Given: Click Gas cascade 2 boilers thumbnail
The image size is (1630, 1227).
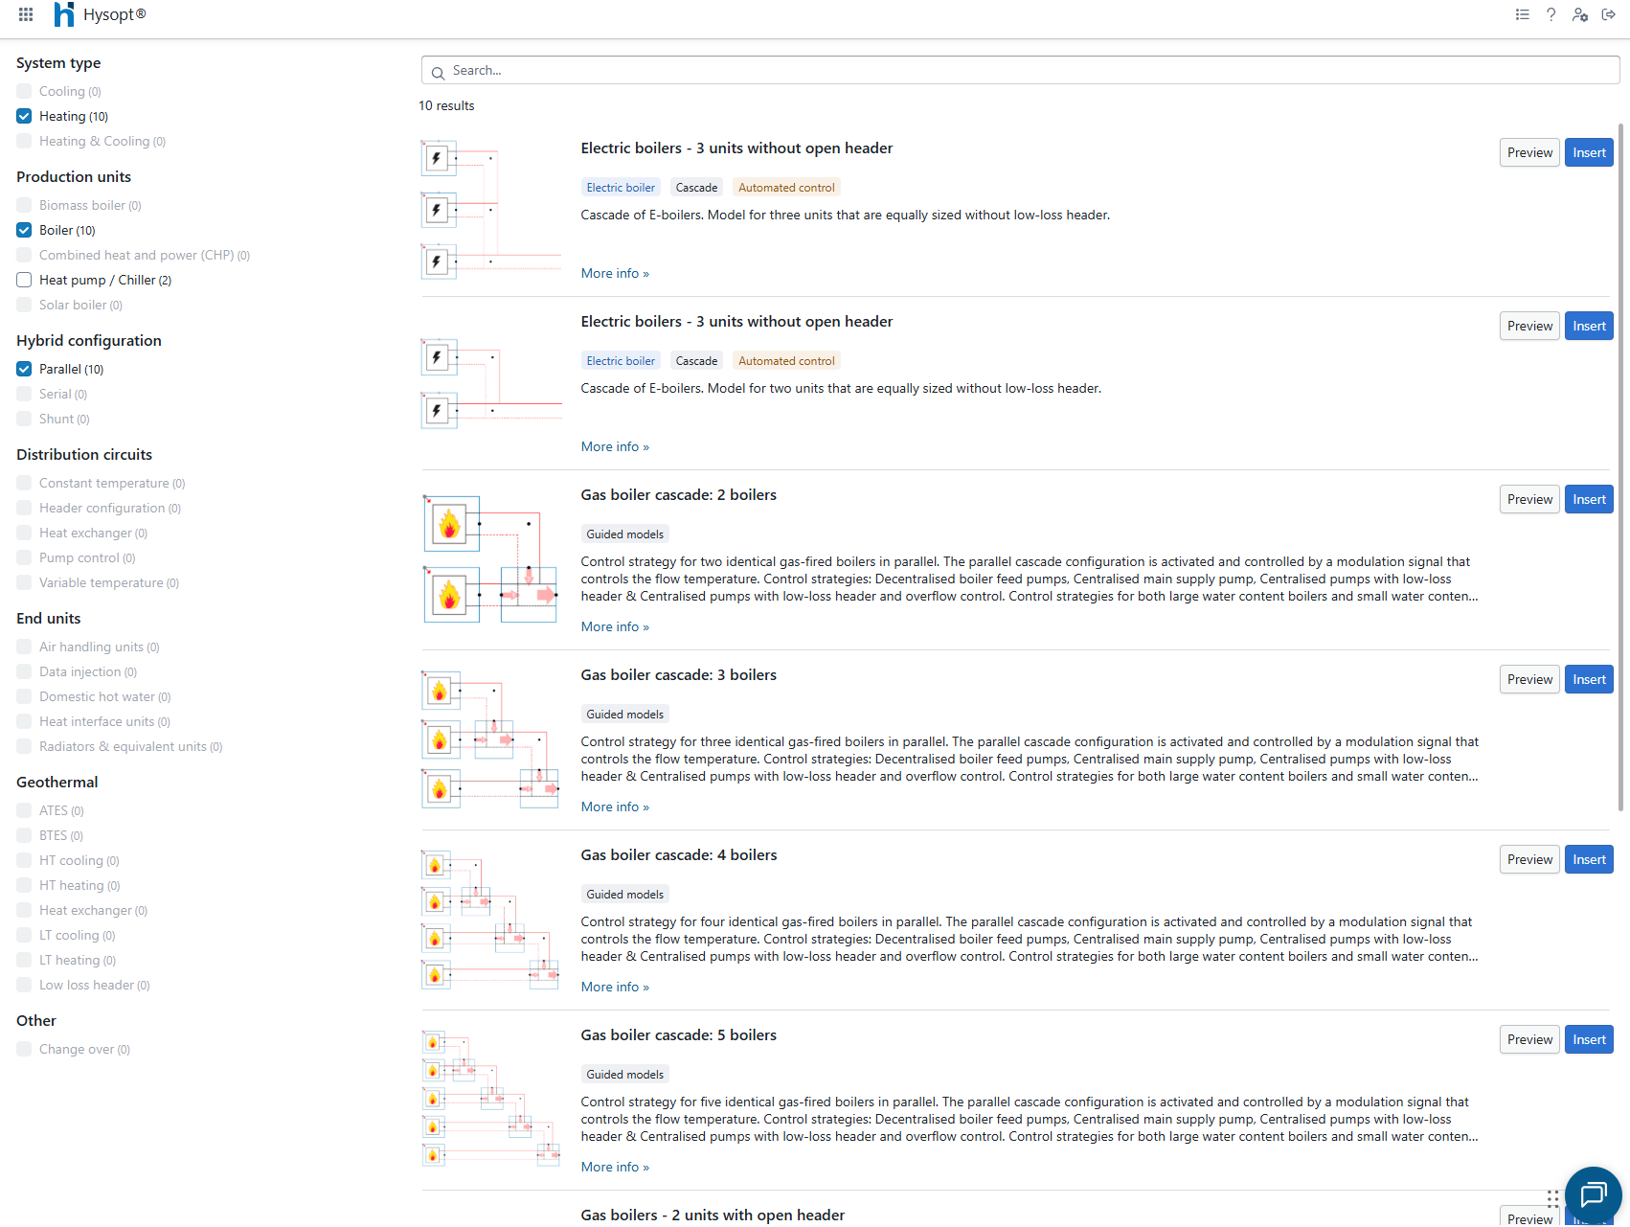Looking at the screenshot, I should tap(491, 559).
